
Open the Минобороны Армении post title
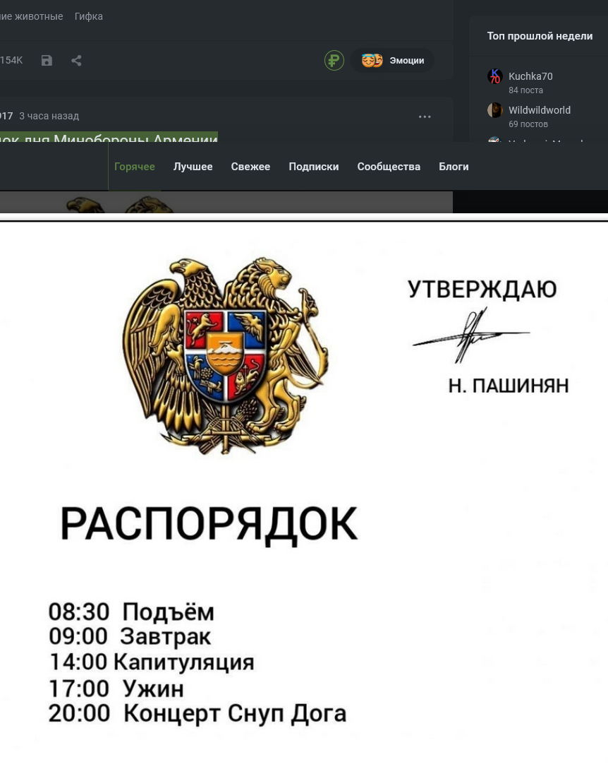[109, 137]
